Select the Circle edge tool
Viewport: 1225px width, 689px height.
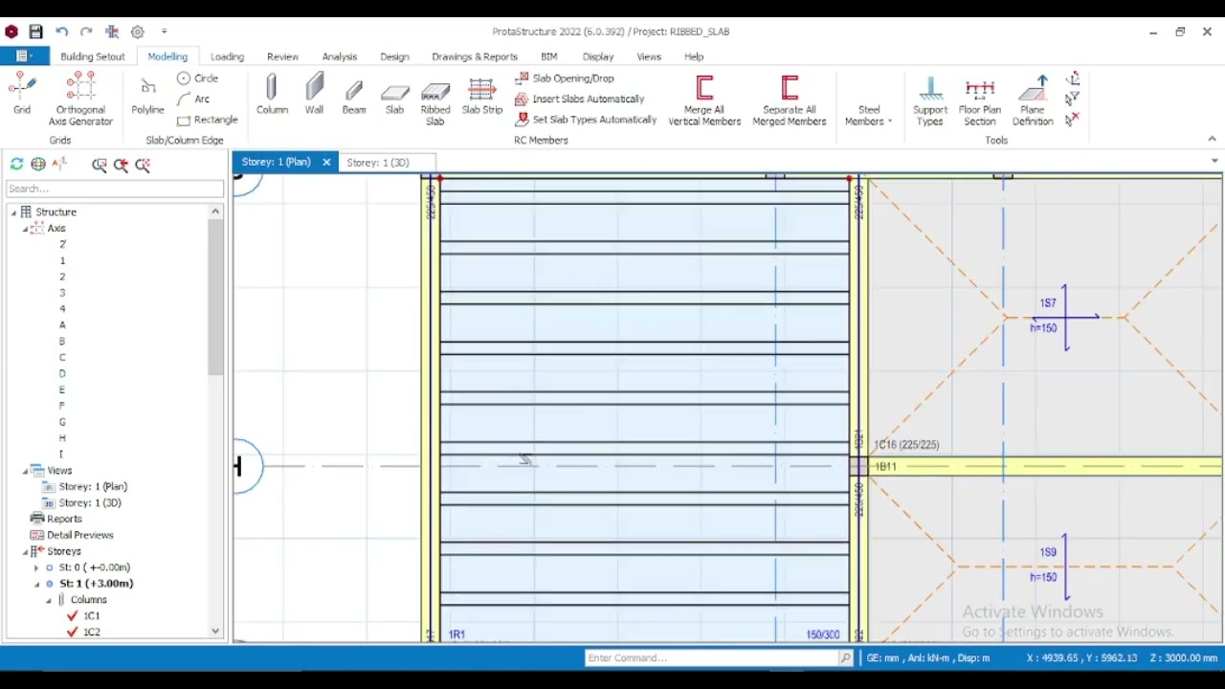198,78
